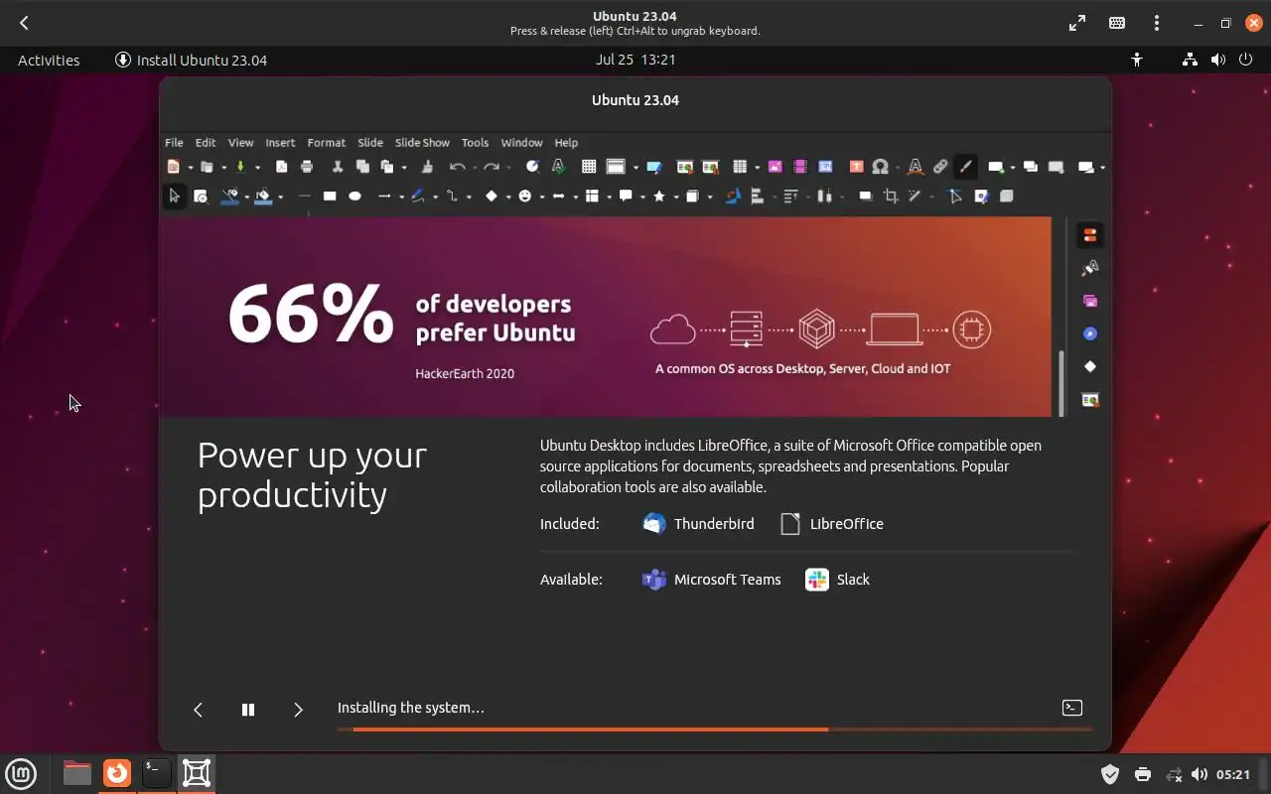Open Firefox from the host taskbar

click(117, 772)
